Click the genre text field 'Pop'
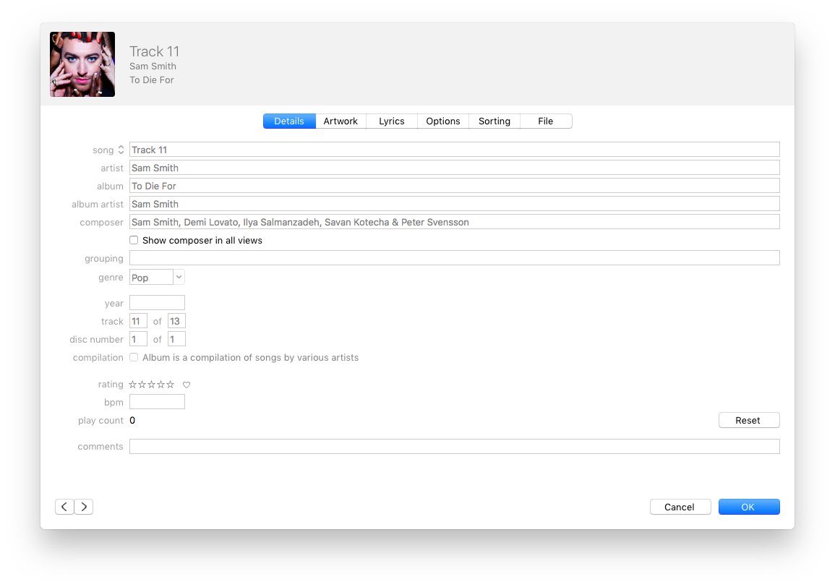This screenshot has height=587, width=835. click(151, 278)
